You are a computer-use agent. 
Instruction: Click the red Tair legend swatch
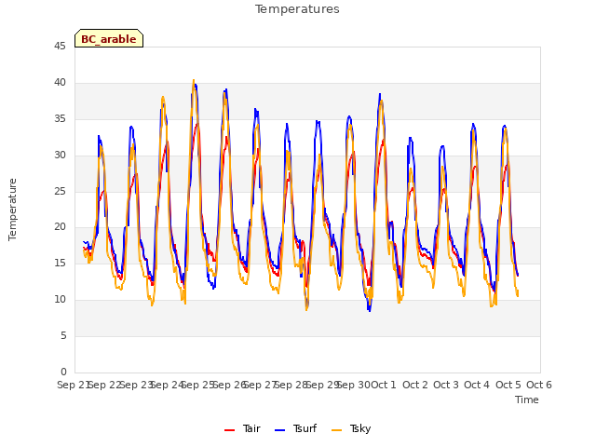pyautogui.click(x=230, y=430)
